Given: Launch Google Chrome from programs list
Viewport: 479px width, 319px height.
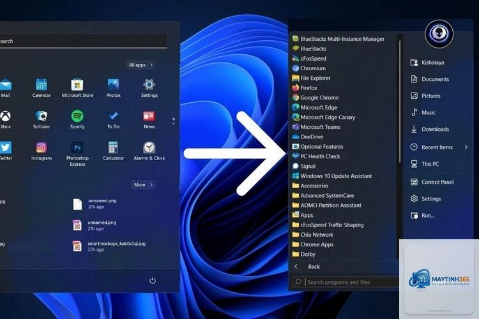Looking at the screenshot, I should (x=316, y=98).
